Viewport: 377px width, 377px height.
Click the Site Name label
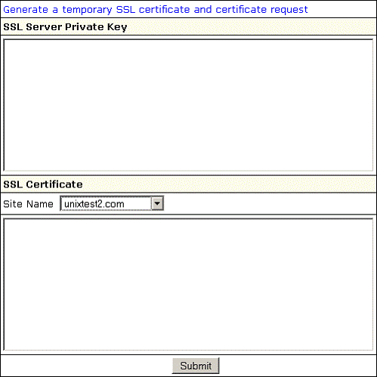[x=28, y=204]
